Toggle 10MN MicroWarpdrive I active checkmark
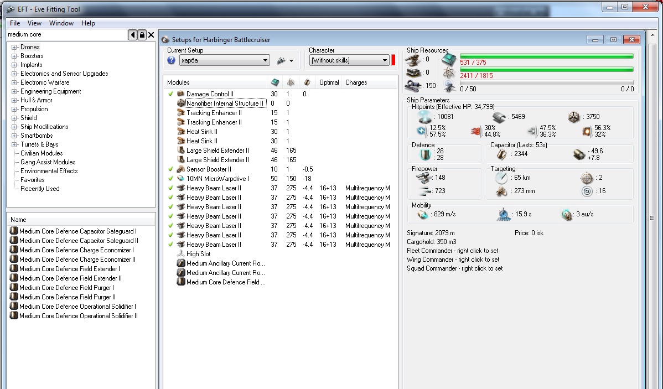 coord(171,178)
